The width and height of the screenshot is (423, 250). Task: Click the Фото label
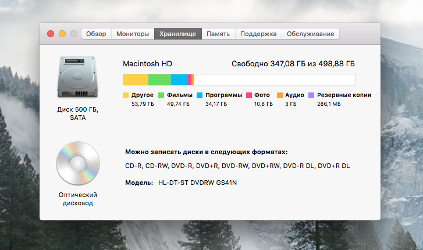[262, 95]
